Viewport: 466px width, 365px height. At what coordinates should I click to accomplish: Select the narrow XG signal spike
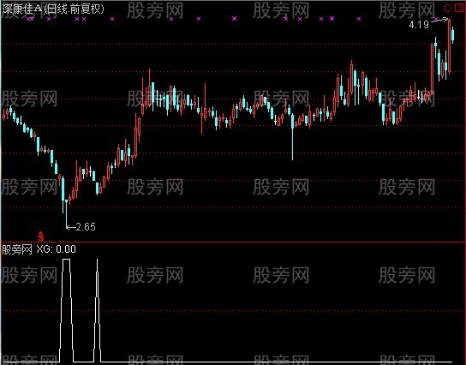click(97, 310)
